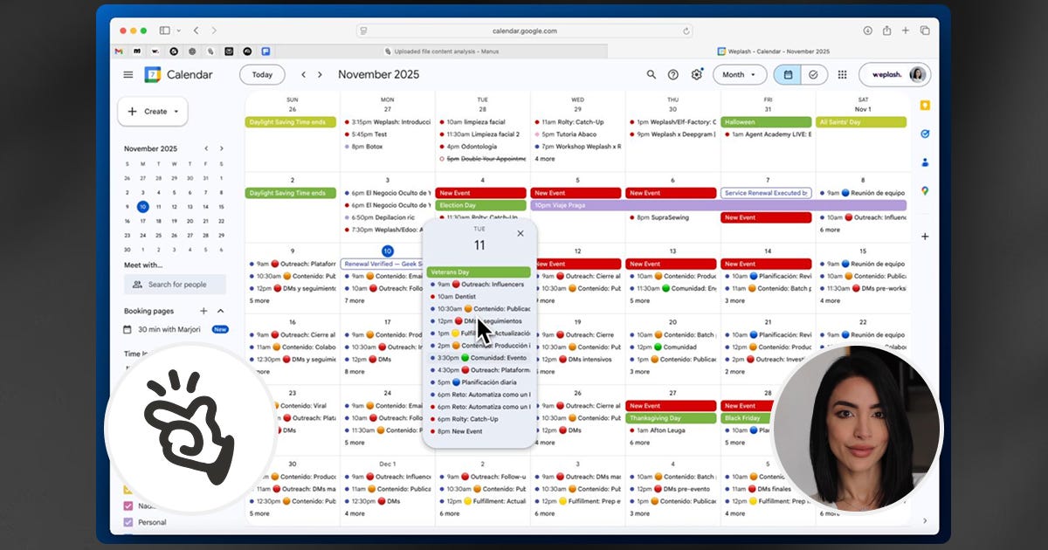This screenshot has height=550, width=1048.
Task: Go to previous month in header
Action: pyautogui.click(x=303, y=75)
